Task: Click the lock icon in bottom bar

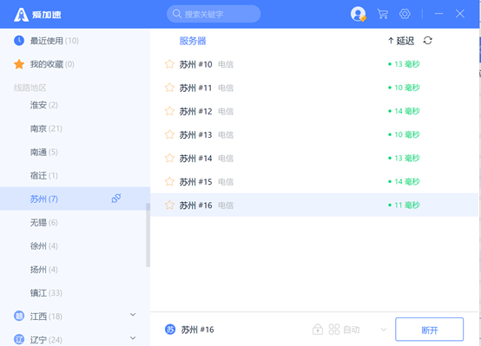Action: 318,330
